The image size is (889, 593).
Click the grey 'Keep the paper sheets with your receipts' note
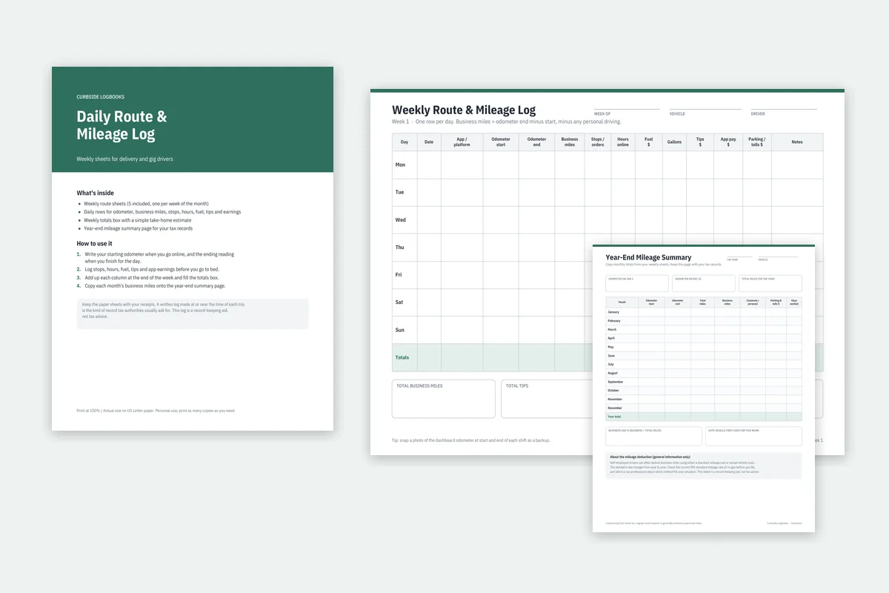click(x=193, y=314)
